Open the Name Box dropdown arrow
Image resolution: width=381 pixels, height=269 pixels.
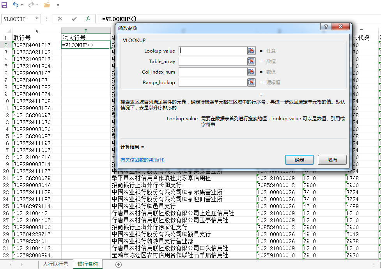[x=37, y=19]
